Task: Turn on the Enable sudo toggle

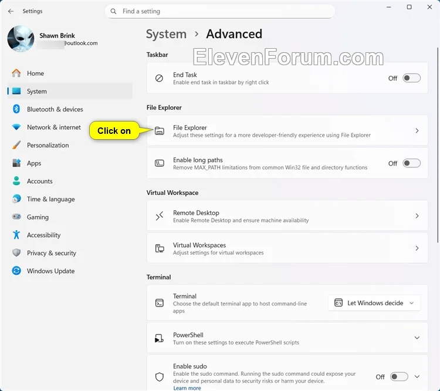Action: (x=399, y=377)
